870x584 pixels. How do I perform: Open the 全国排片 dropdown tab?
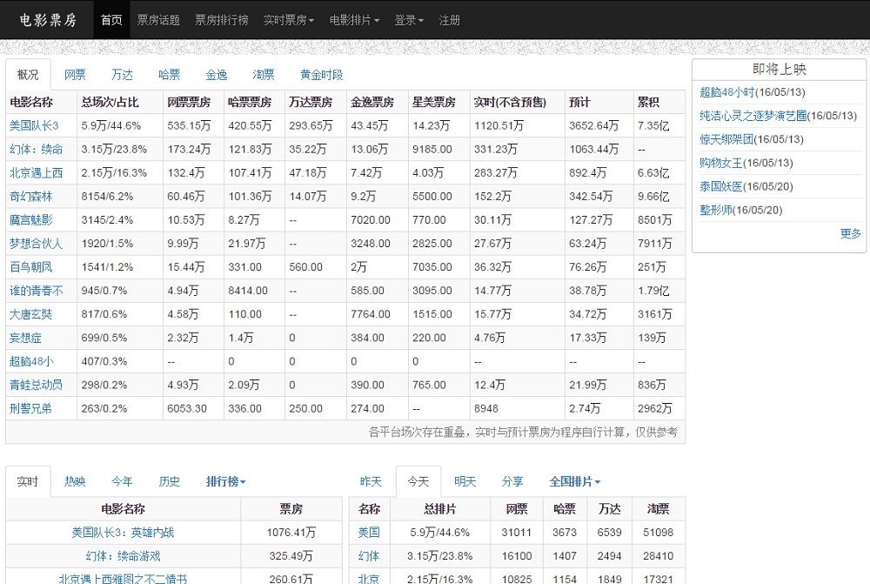pyautogui.click(x=574, y=481)
